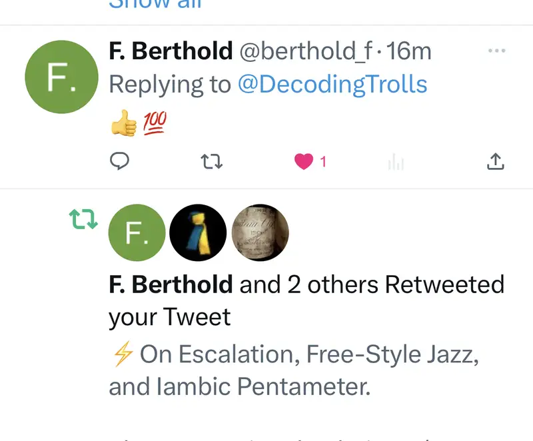Visit the @DecodingTrolls profile link
533x441 pixels.
point(332,85)
